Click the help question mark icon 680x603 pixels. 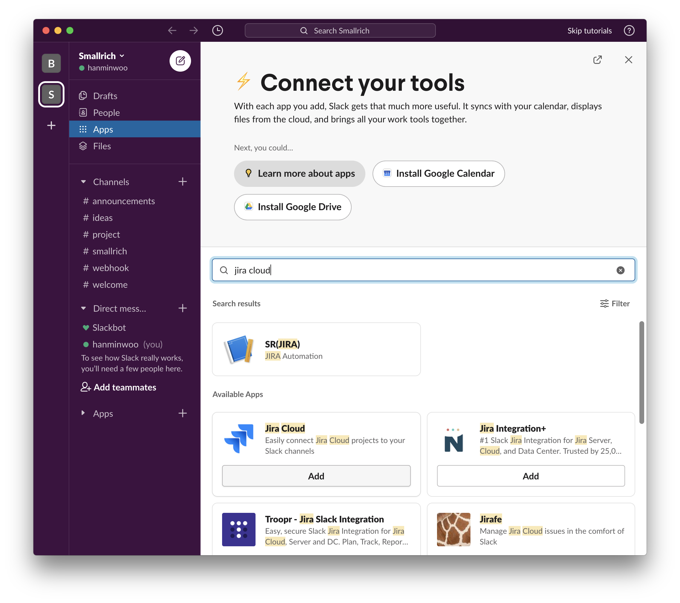pyautogui.click(x=629, y=31)
